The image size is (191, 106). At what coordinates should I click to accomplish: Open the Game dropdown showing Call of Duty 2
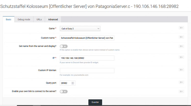click(80, 29)
